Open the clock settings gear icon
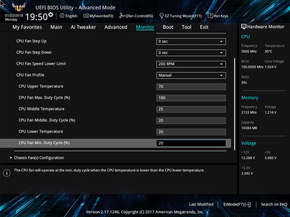 click(x=51, y=14)
